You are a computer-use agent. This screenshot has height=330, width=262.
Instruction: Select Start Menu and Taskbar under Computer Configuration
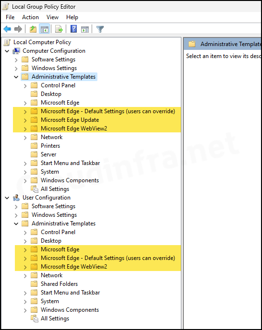pyautogui.click(x=71, y=163)
